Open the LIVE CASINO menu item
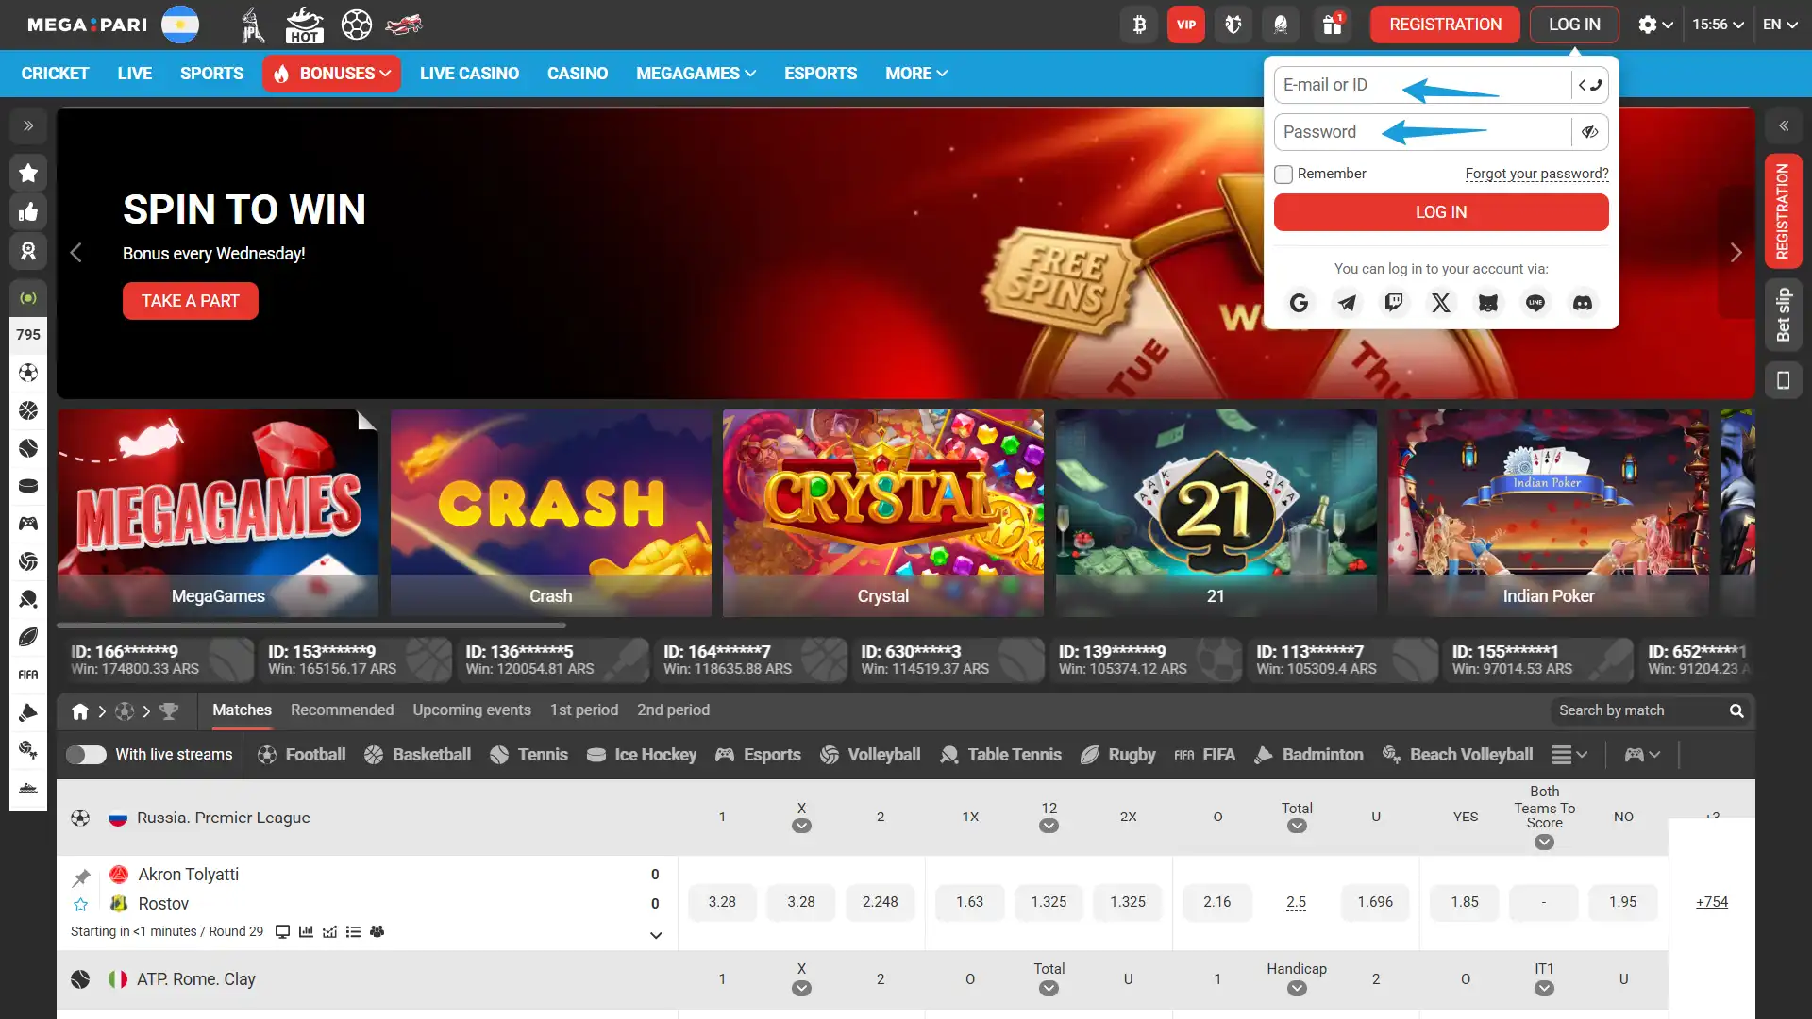The width and height of the screenshot is (1812, 1019). tap(469, 74)
